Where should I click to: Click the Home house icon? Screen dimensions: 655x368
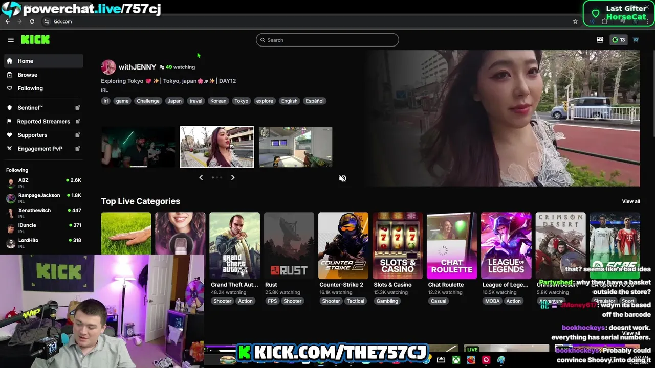[9, 61]
